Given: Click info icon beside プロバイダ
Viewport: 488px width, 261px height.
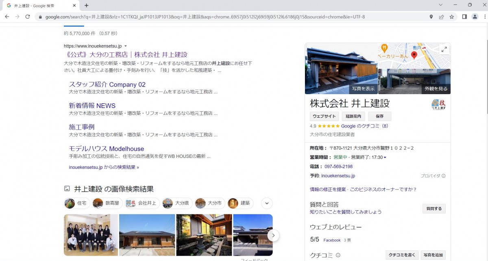Looking at the screenshot, I should click(444, 176).
